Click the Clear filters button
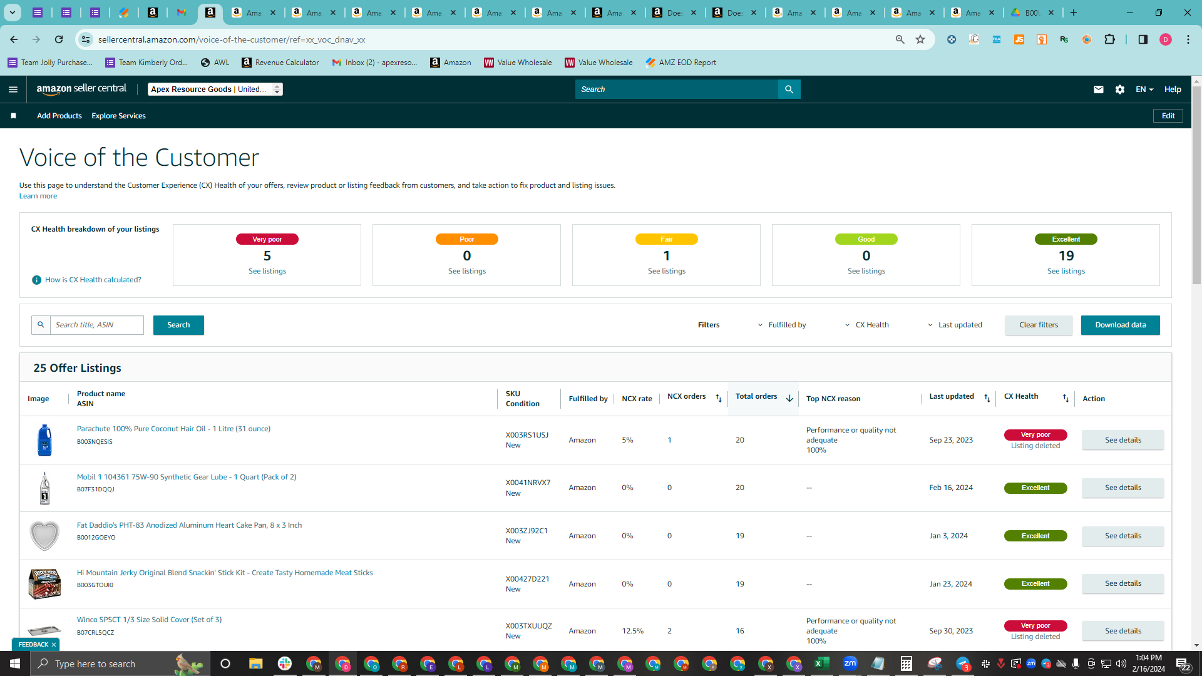Screen dimensions: 1202x676 tap(1039, 325)
